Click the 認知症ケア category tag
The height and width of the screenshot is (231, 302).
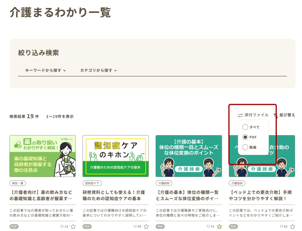[x=92, y=183]
